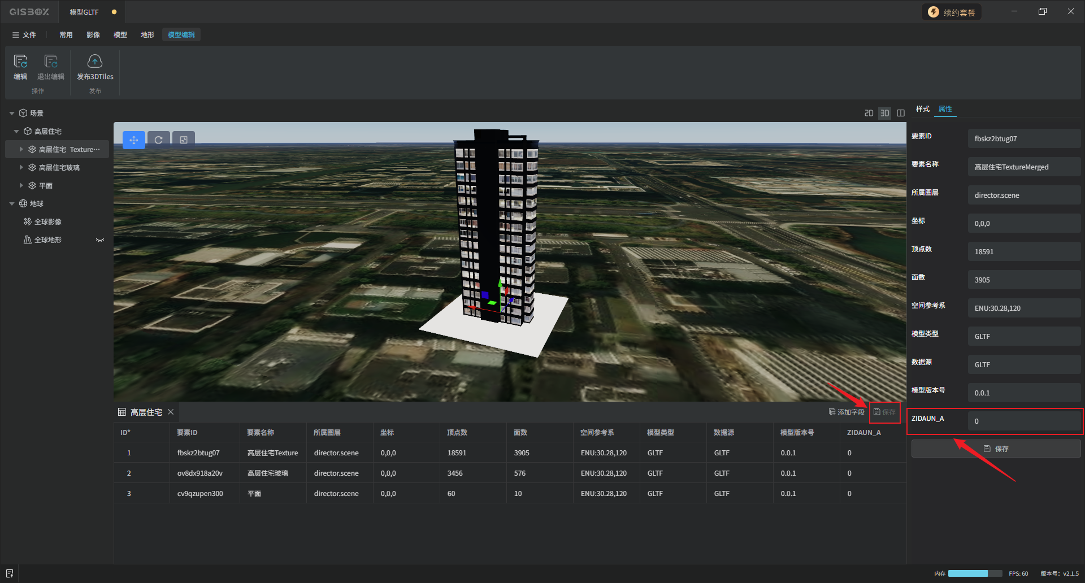Switch viewport to 3D mode

pos(884,113)
